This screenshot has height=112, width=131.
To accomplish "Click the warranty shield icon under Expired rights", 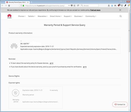I will tap(16, 93).
